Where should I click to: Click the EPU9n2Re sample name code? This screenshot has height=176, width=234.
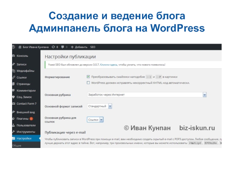(x=211, y=143)
